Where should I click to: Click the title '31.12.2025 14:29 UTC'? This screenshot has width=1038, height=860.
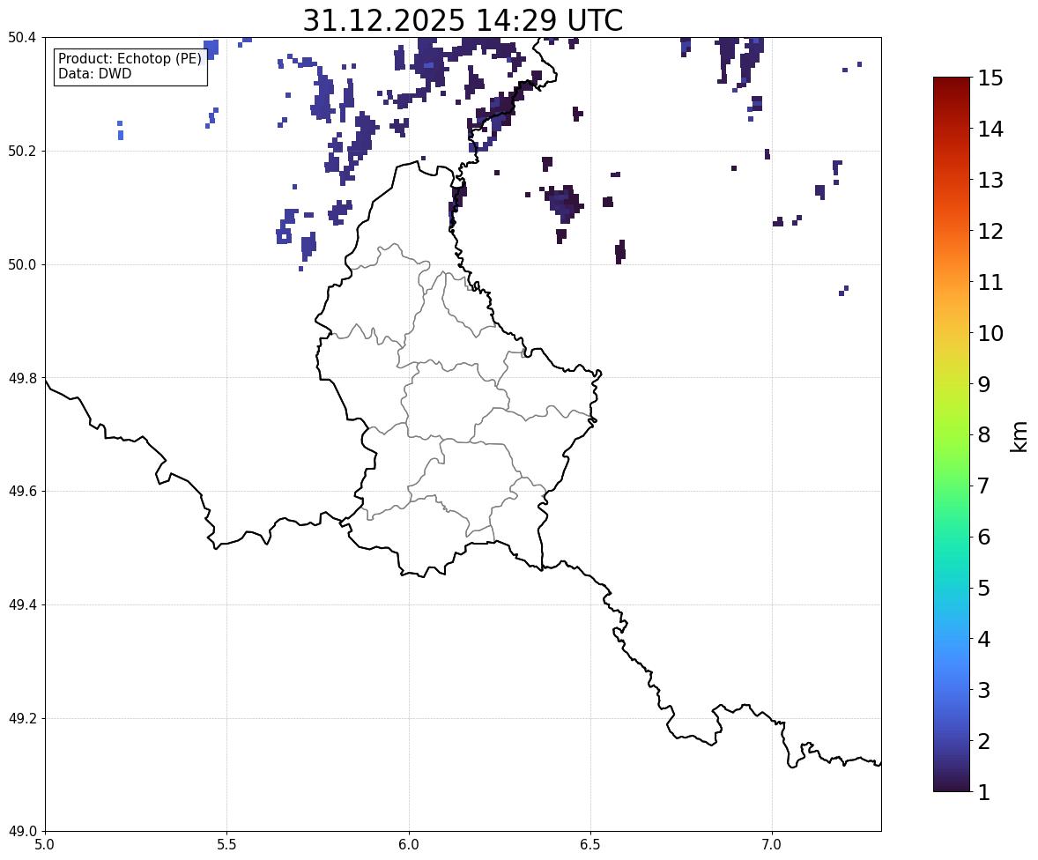(463, 20)
